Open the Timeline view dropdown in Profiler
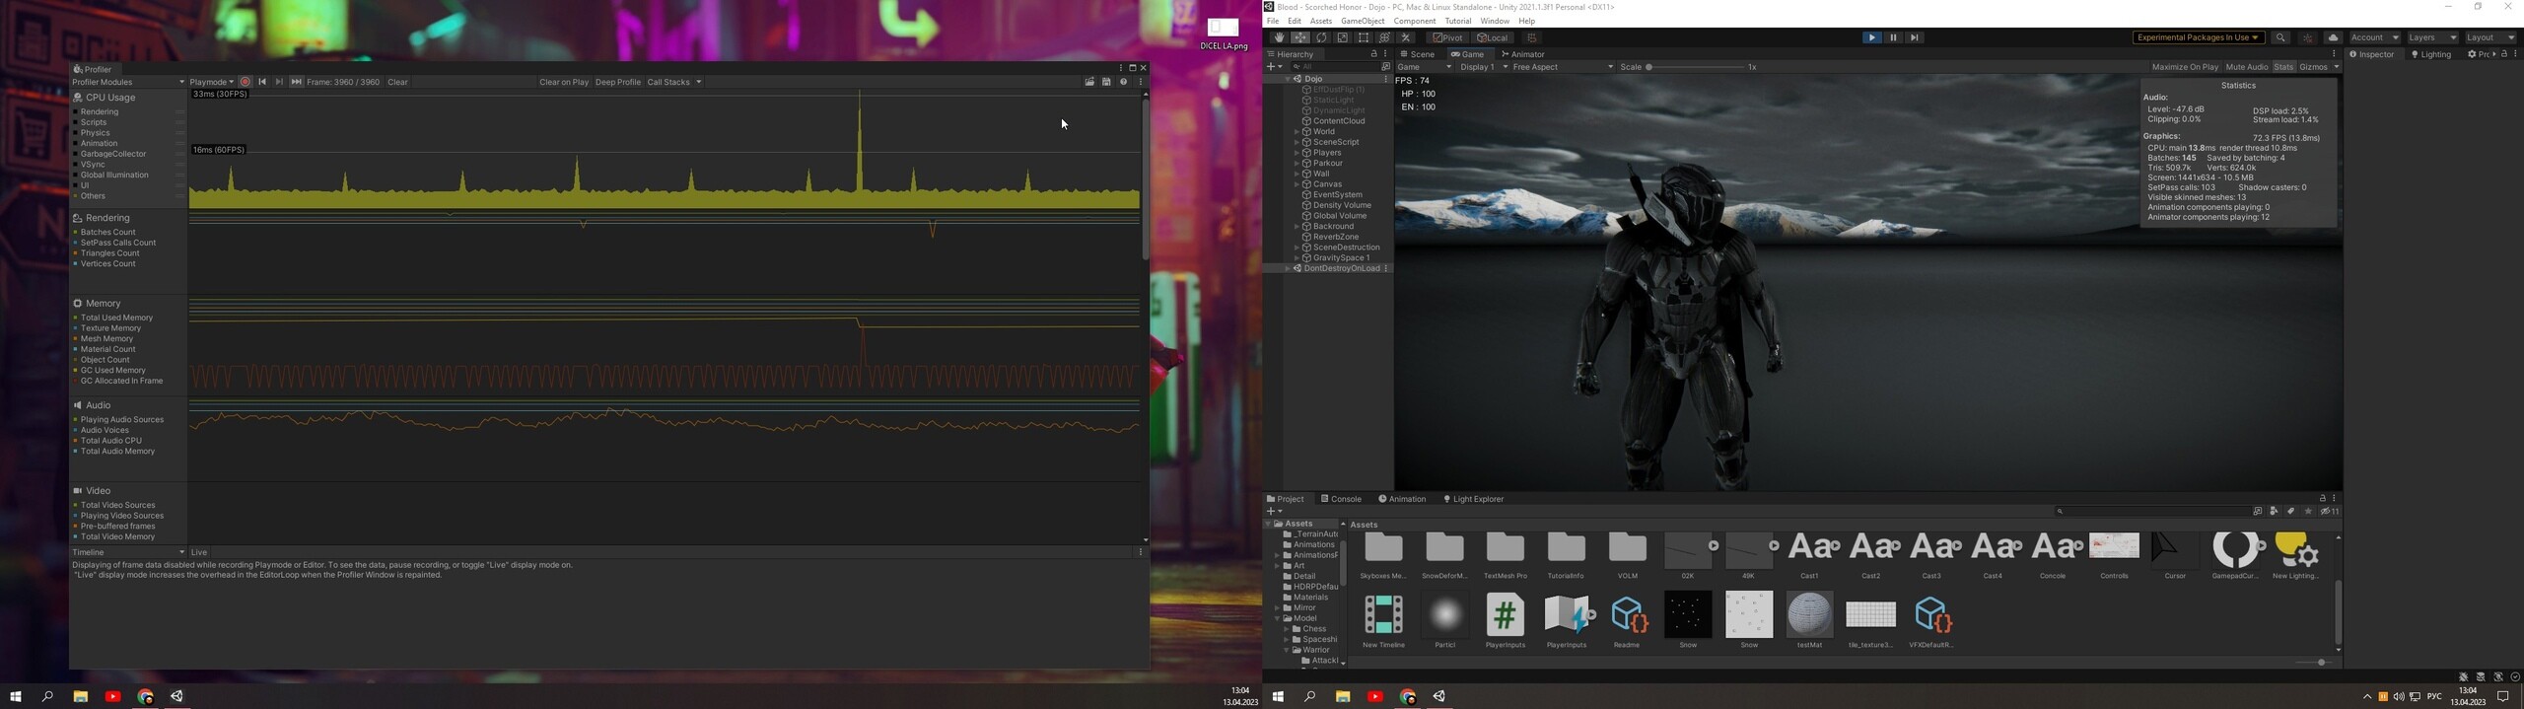 click(128, 552)
